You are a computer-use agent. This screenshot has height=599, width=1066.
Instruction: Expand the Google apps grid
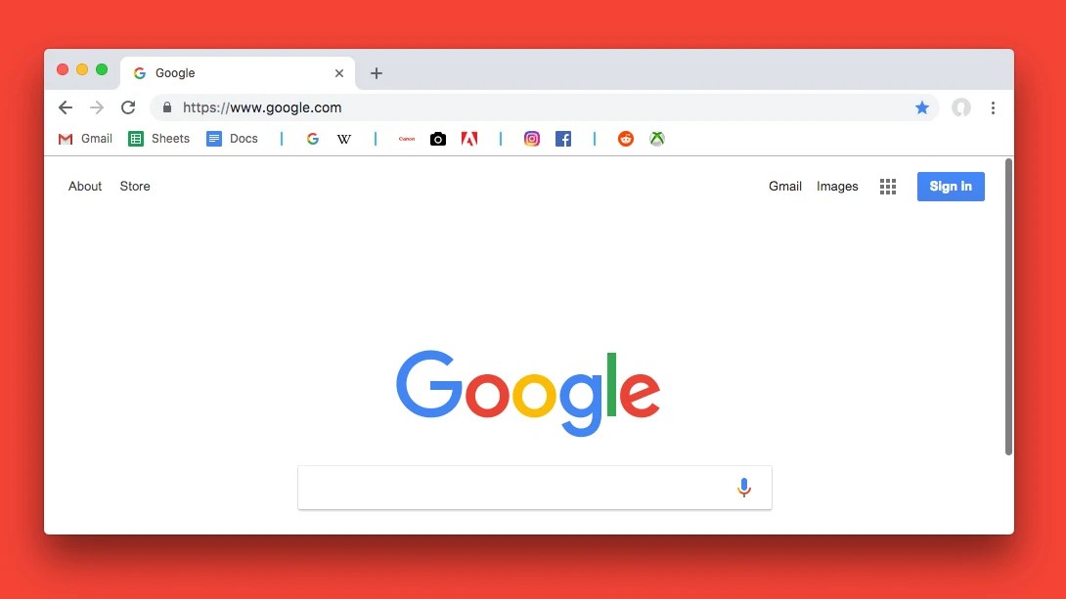point(888,187)
